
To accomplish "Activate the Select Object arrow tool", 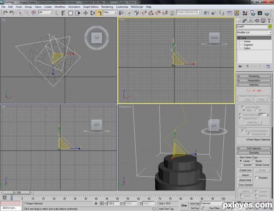I will (57, 13).
